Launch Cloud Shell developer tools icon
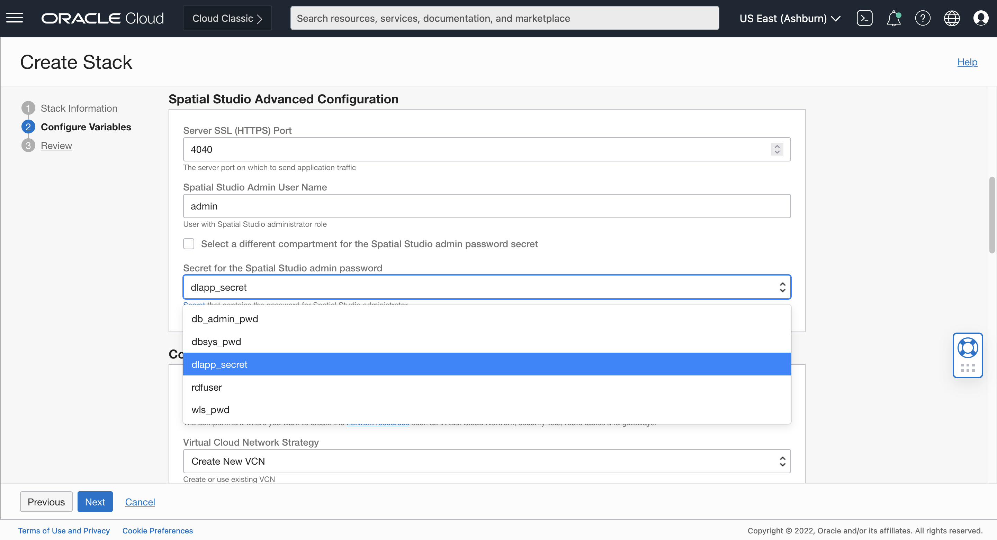This screenshot has height=540, width=997. point(864,18)
